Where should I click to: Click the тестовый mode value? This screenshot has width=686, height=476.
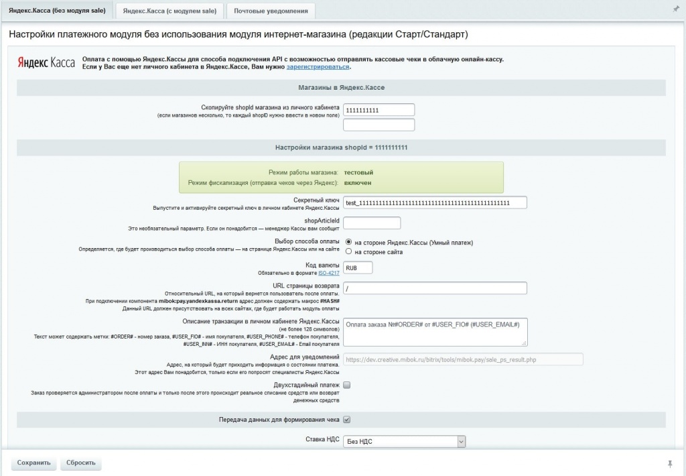[359, 172]
